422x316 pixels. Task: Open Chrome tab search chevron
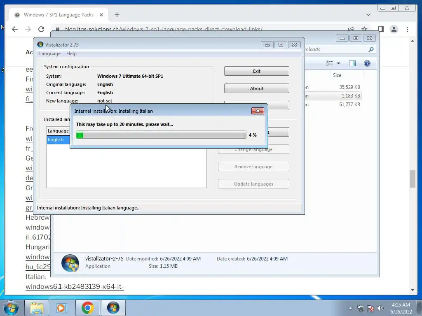click(368, 15)
